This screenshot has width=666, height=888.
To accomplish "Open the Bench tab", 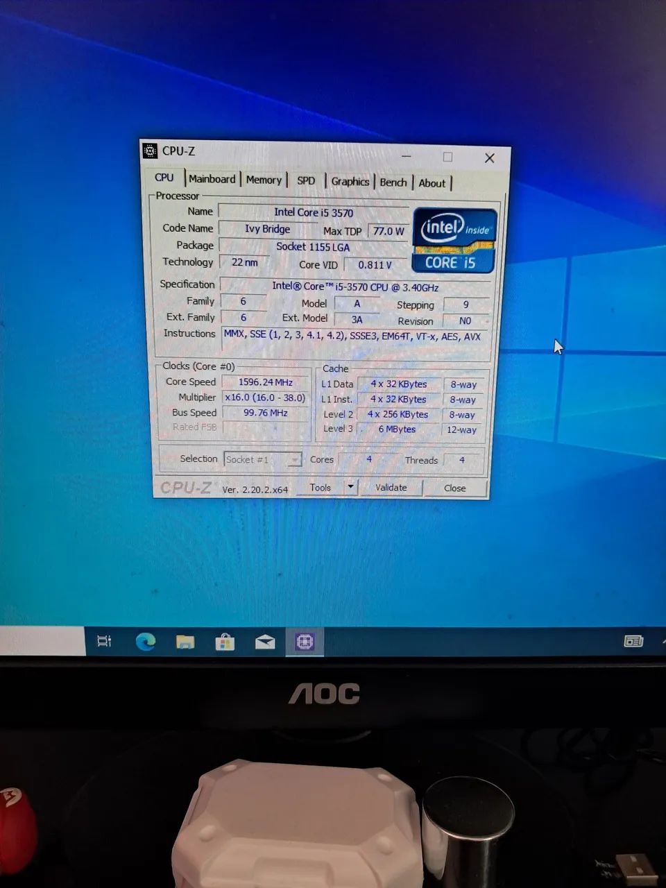I will [393, 182].
